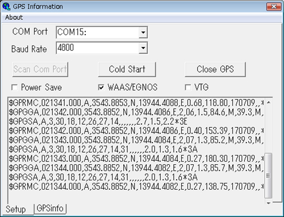The height and width of the screenshot is (217, 284).
Task: Close the GPS Information window
Action: click(x=274, y=7)
